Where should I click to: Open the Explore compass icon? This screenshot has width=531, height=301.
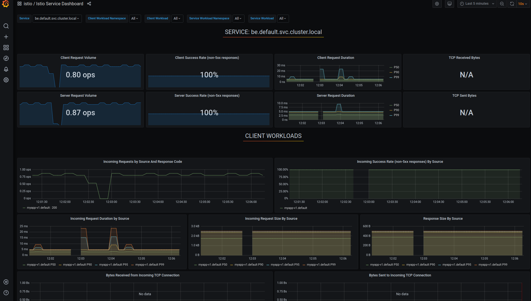tap(6, 58)
